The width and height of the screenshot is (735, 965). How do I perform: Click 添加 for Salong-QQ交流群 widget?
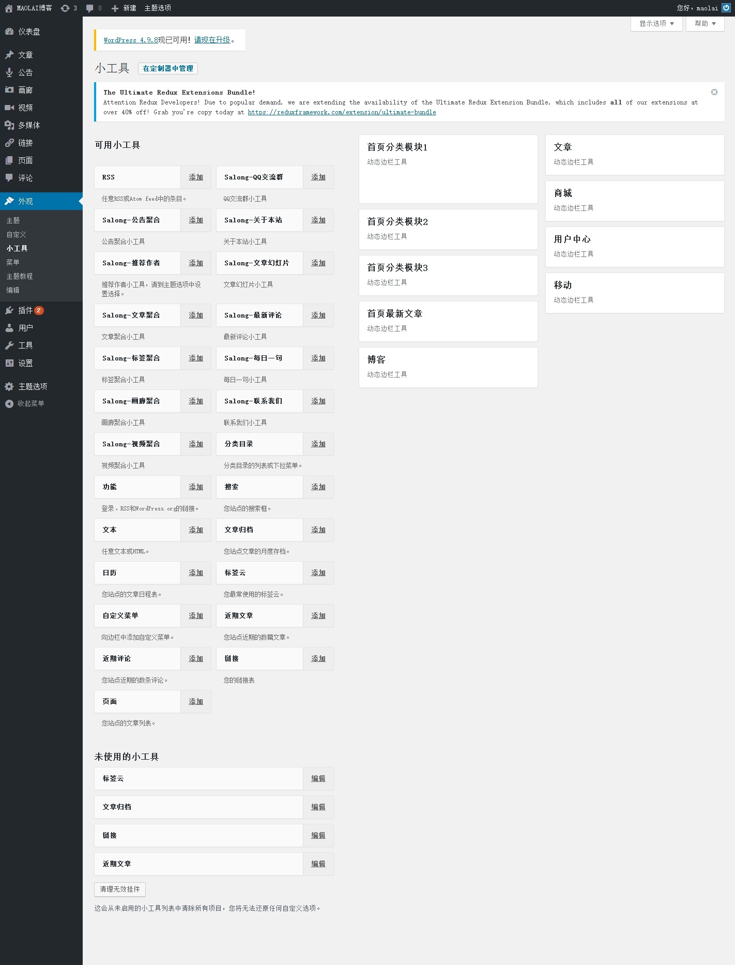pos(318,177)
